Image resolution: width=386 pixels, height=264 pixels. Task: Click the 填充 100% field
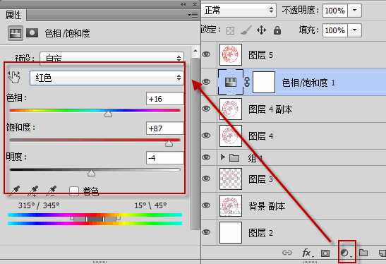[335, 30]
